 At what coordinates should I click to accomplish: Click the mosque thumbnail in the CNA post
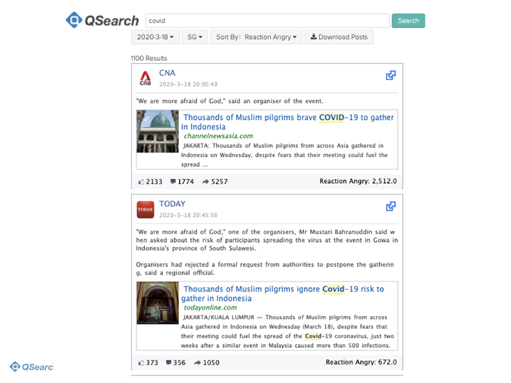click(158, 131)
